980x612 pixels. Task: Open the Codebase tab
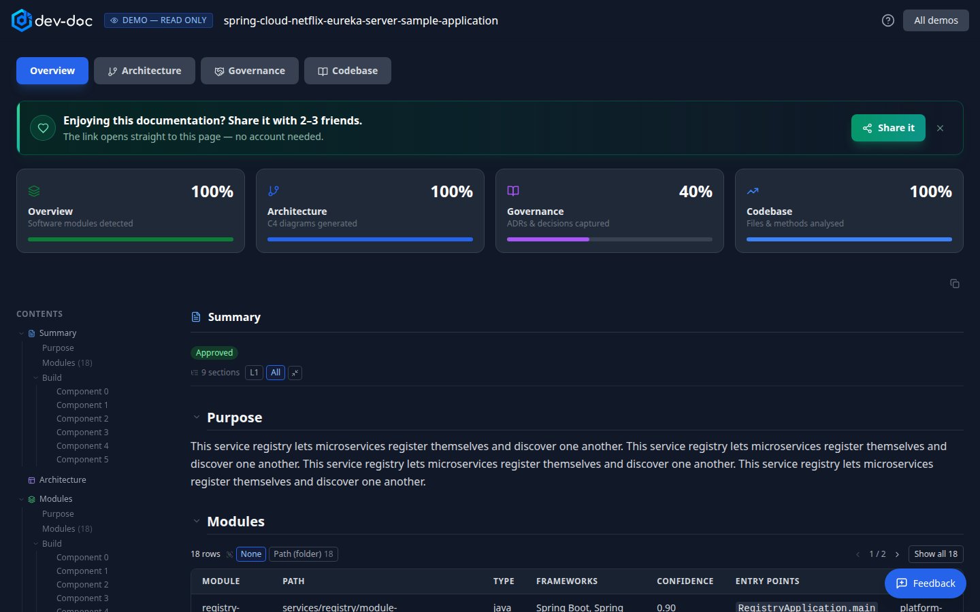click(348, 71)
